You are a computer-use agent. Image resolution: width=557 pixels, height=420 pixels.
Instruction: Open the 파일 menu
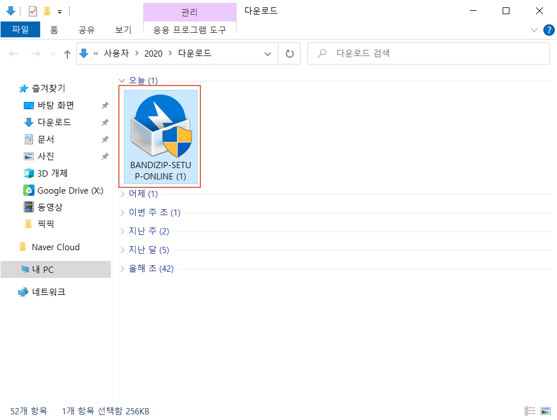point(20,29)
